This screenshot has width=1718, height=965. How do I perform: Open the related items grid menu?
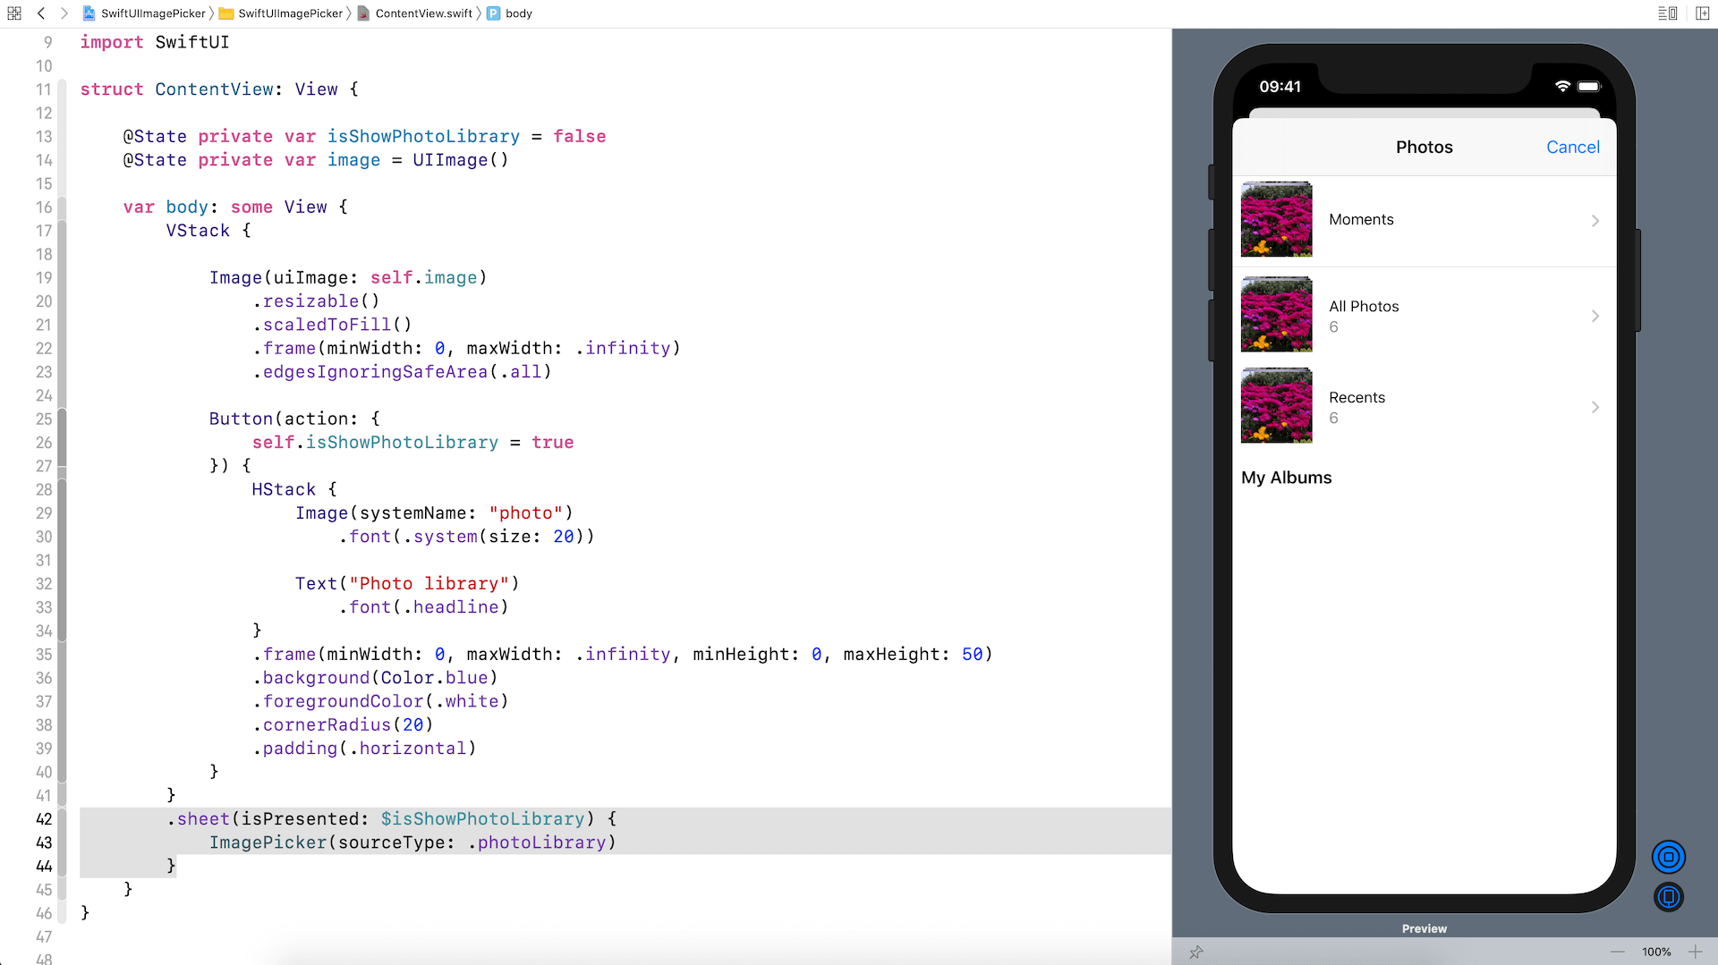tap(14, 13)
